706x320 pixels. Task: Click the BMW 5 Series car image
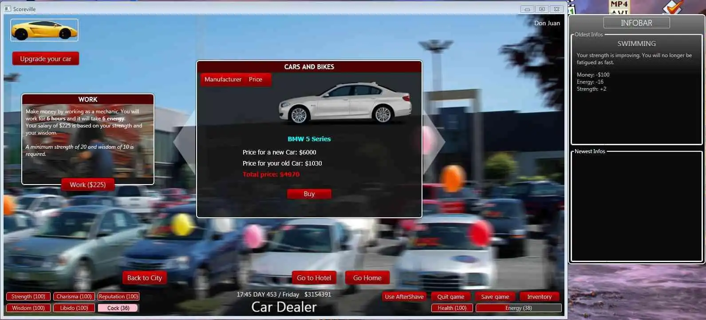(x=345, y=103)
